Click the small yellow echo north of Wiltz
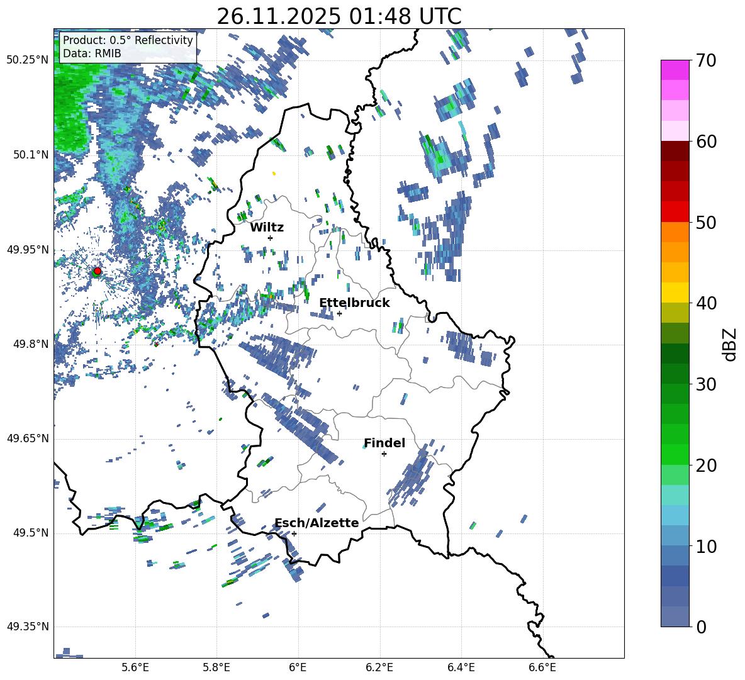This screenshot has width=745, height=680. pos(274,174)
